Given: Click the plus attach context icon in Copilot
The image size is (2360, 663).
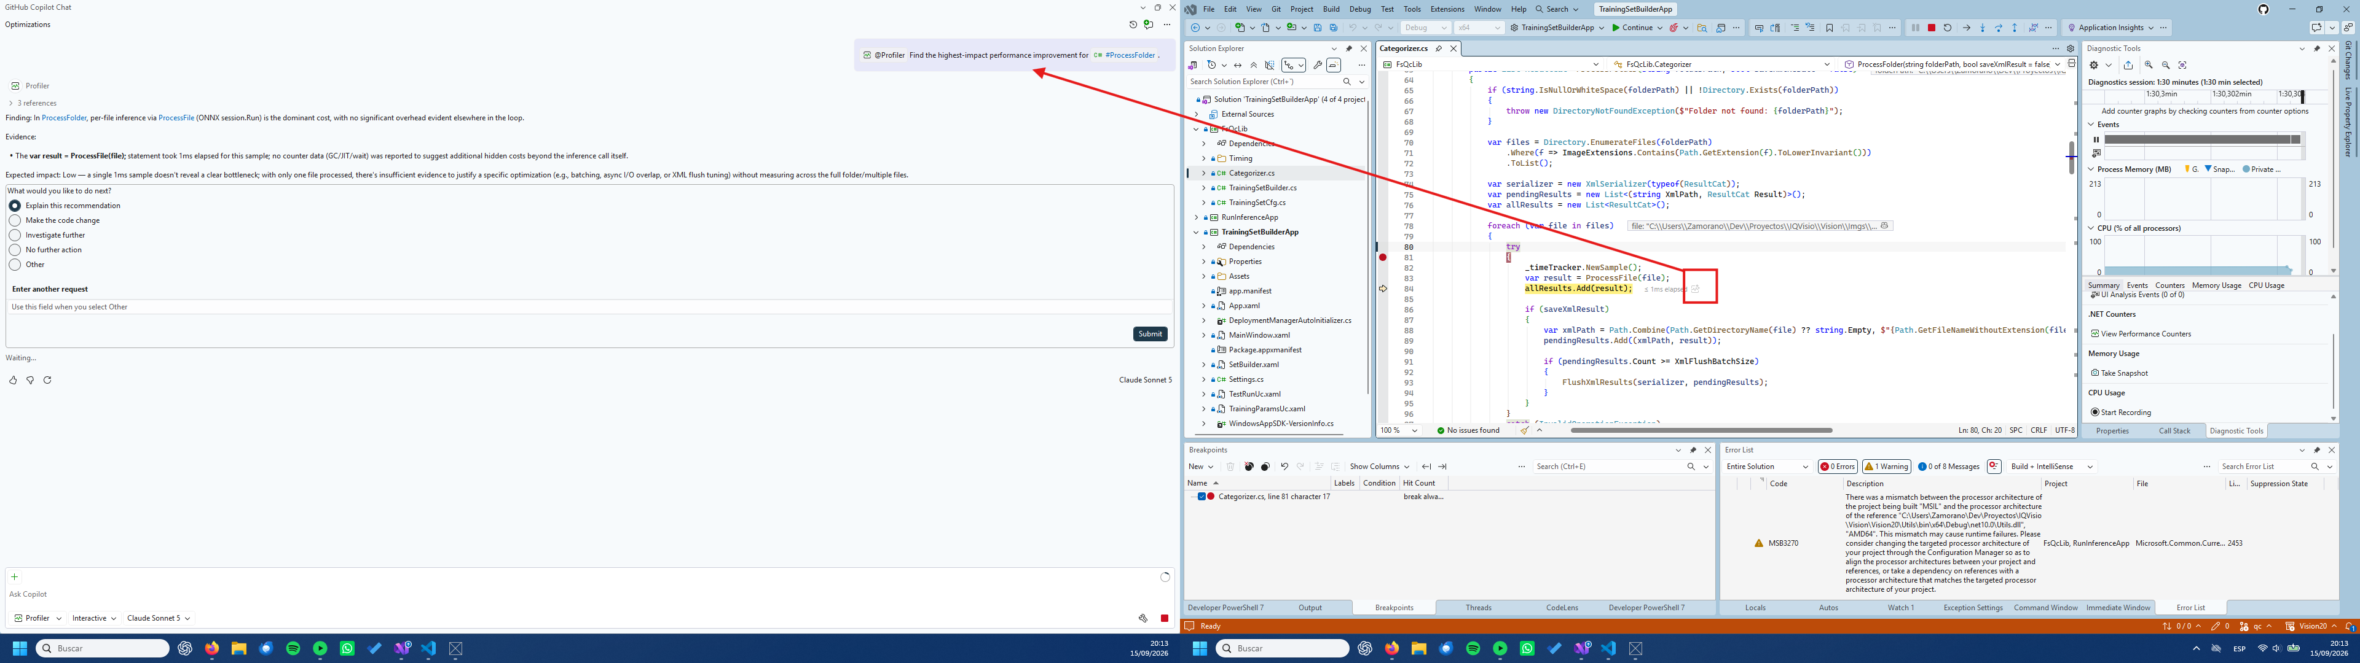Looking at the screenshot, I should pyautogui.click(x=14, y=577).
